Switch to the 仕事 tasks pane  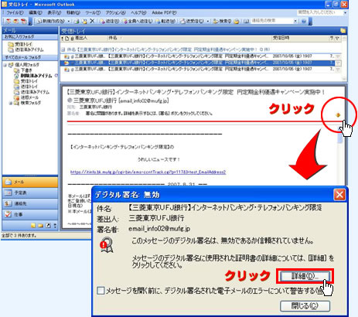click(x=30, y=214)
